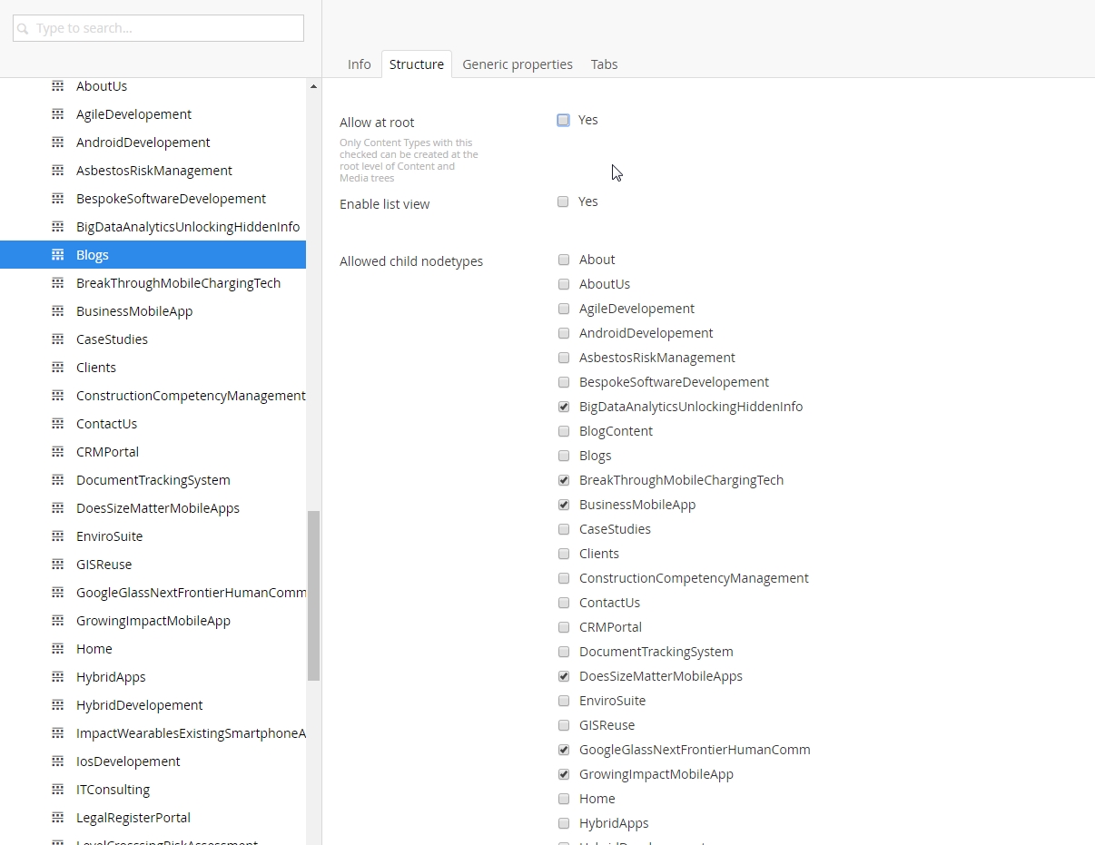Enable the Allow at root checkbox

[563, 120]
